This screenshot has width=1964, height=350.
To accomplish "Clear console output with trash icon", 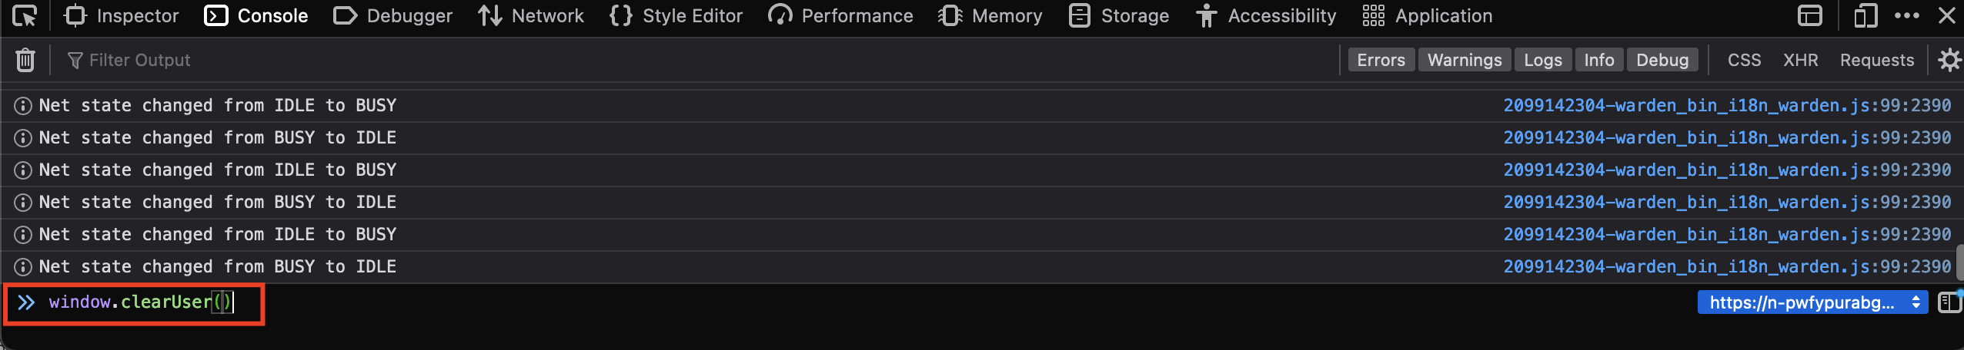I will (25, 60).
